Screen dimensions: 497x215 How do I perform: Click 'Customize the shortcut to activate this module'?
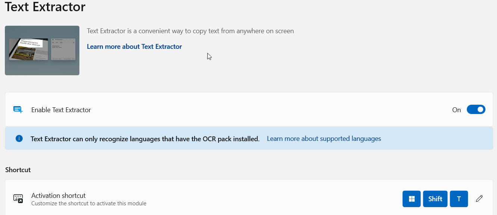coord(89,203)
